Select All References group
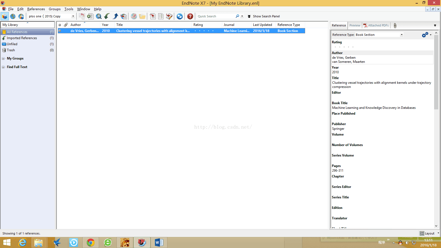The image size is (441, 248). (28, 32)
